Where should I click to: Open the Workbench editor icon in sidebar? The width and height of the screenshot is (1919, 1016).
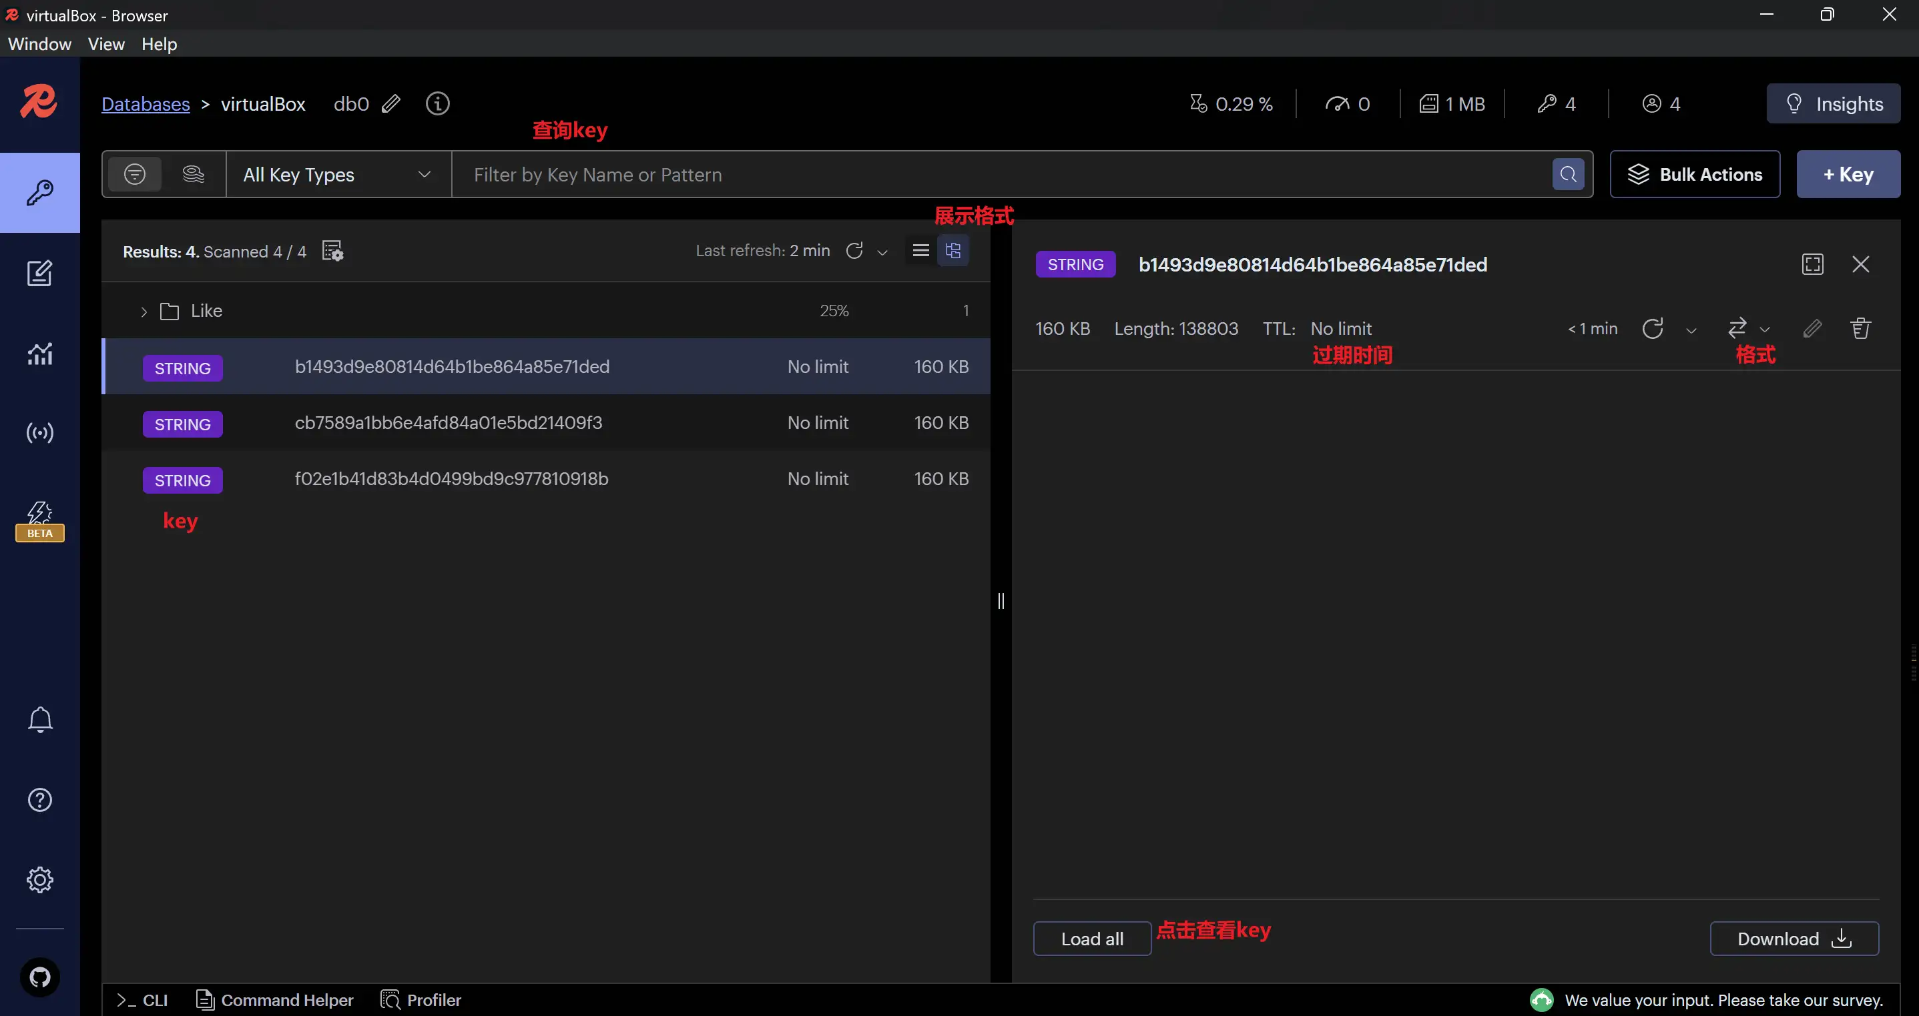[x=39, y=273]
